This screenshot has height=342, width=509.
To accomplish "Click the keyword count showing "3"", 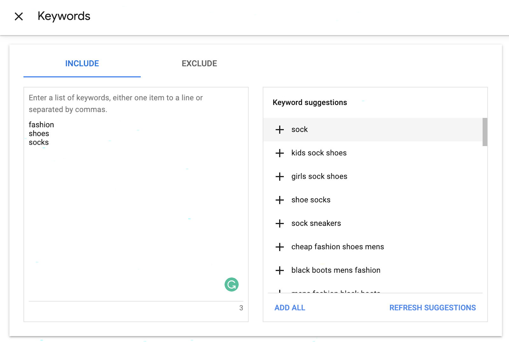I will (x=241, y=308).
